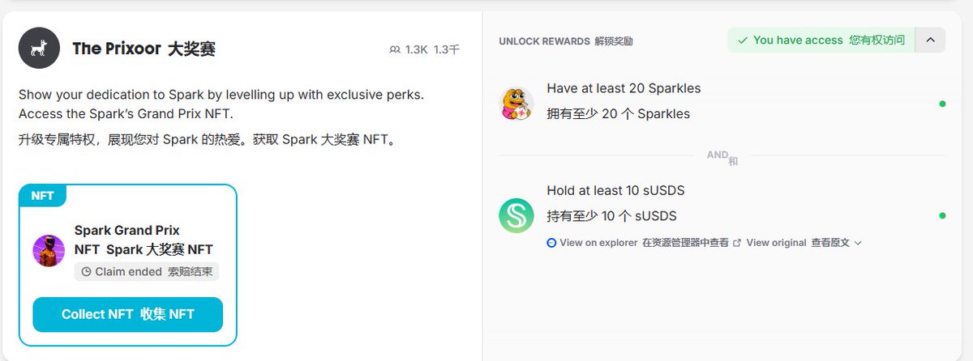Click the external link arrow icon

736,243
